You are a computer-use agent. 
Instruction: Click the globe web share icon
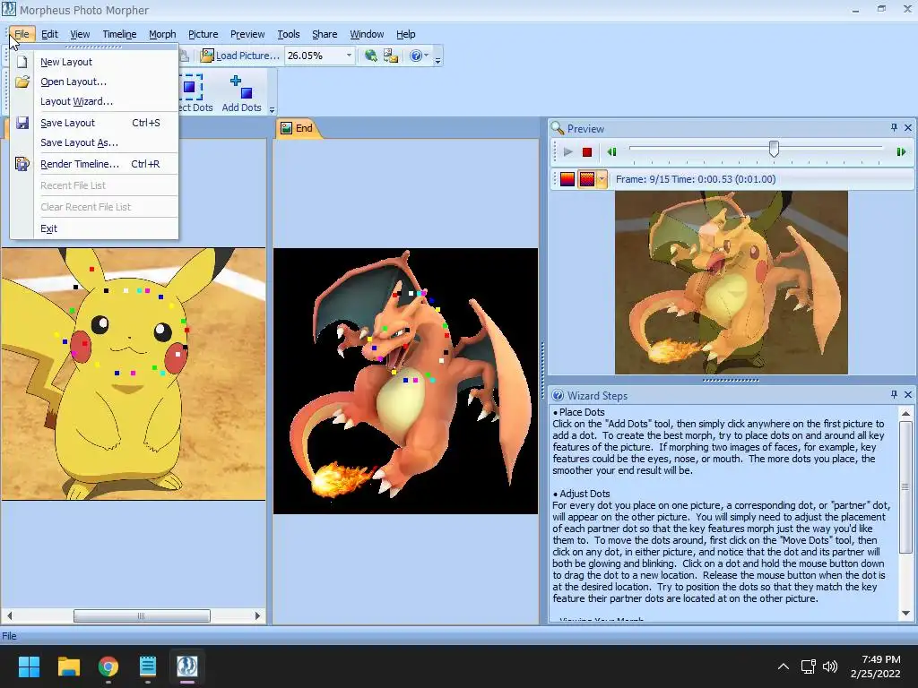[x=370, y=56]
